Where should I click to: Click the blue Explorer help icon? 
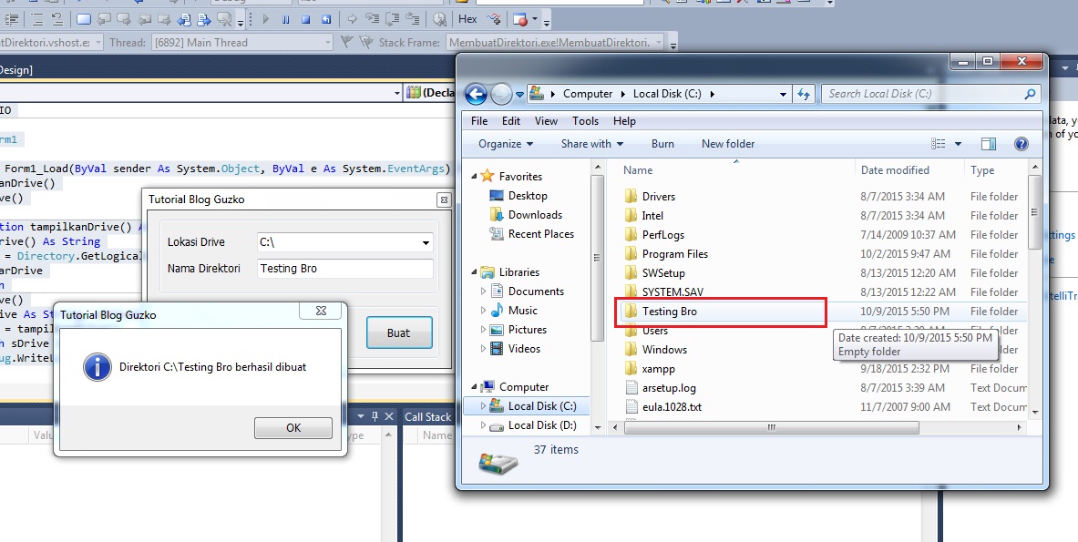pyautogui.click(x=1021, y=144)
